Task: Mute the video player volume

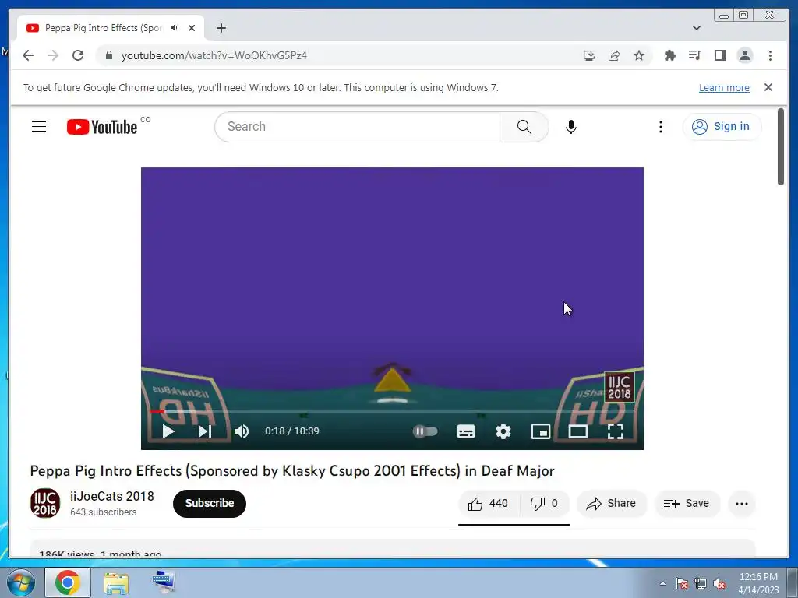Action: (242, 431)
